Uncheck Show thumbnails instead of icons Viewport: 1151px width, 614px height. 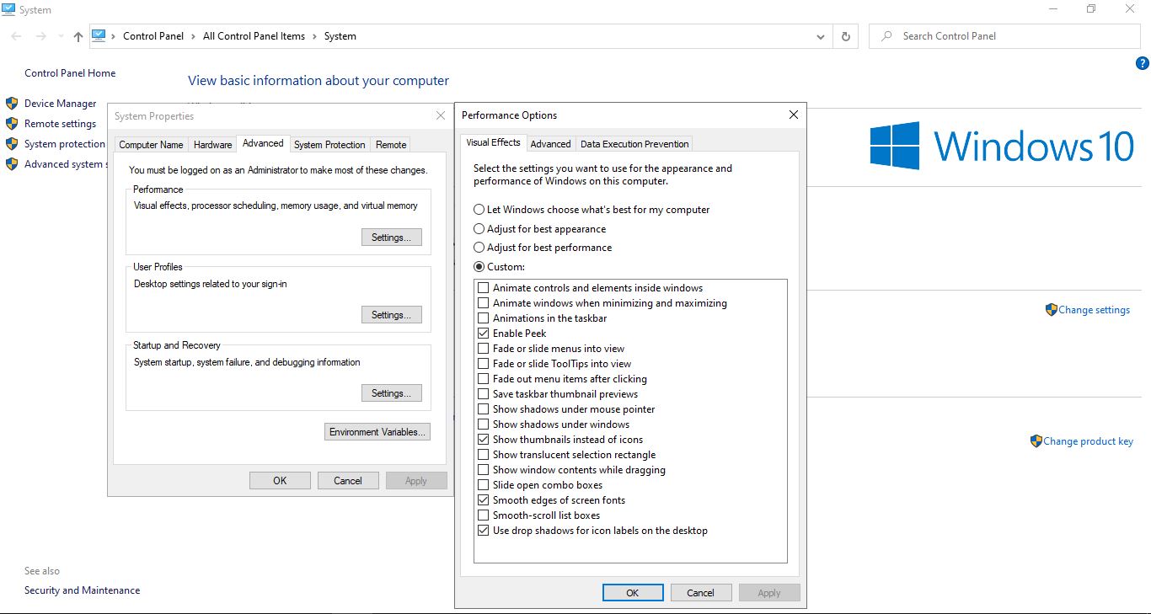(484, 440)
